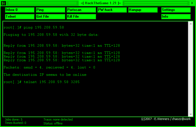The image size is (196, 127).
Task: Click the 'Packets: send = 4' summary line
Action: 49,67
